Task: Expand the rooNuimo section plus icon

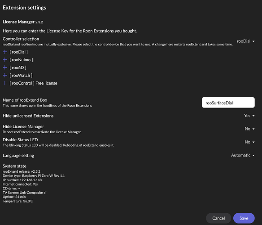Action: pos(5,60)
